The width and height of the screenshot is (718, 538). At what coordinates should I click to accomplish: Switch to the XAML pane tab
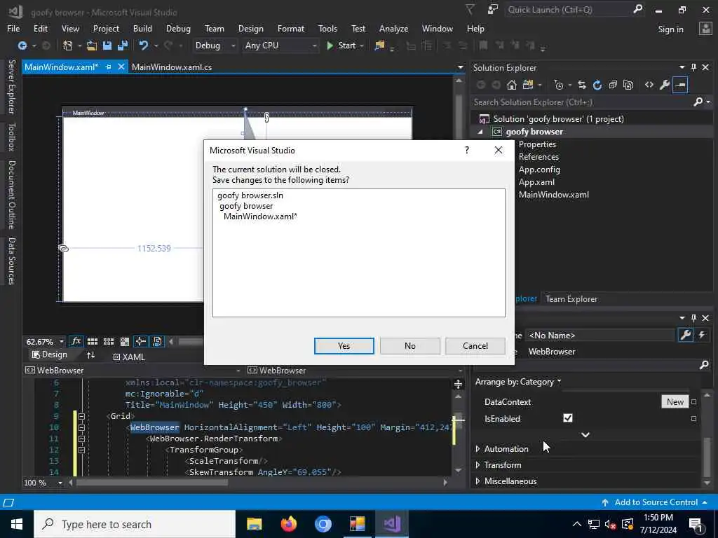click(129, 357)
